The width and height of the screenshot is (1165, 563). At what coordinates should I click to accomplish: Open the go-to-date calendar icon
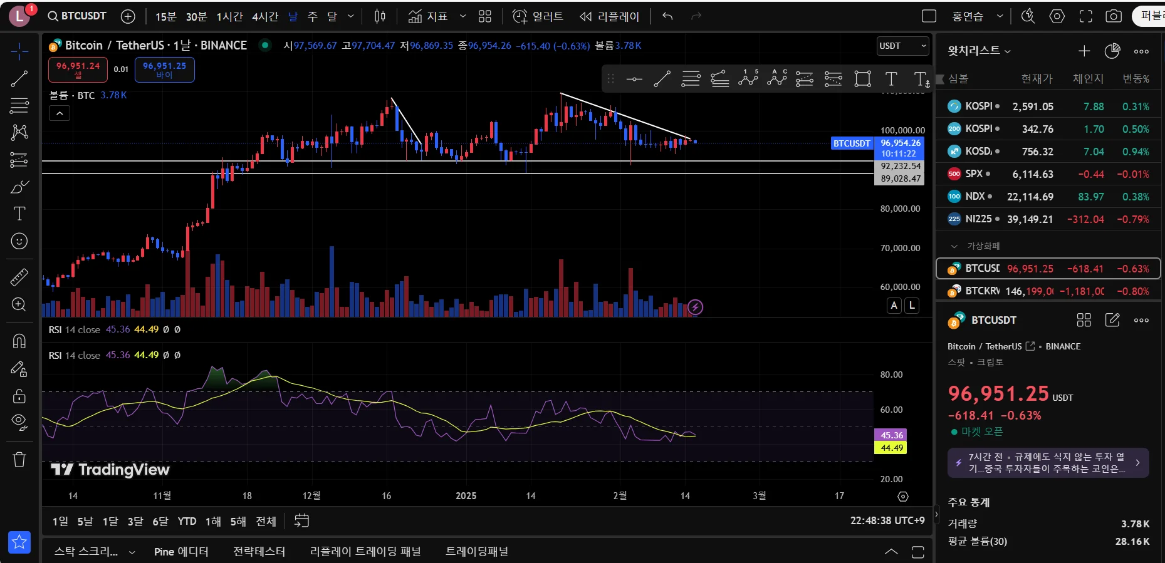(301, 521)
